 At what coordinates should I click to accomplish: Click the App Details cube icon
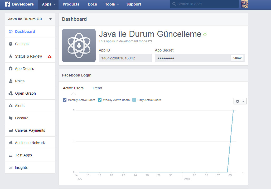click(11, 69)
